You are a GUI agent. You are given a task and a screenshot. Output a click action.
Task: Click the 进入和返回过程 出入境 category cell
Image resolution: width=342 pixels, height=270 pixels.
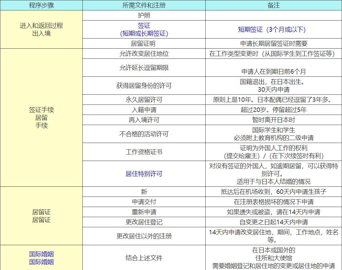(41, 29)
